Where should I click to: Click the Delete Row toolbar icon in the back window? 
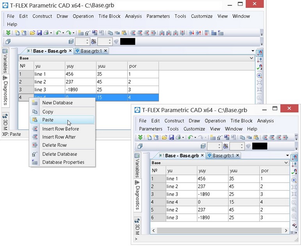[x=153, y=33]
